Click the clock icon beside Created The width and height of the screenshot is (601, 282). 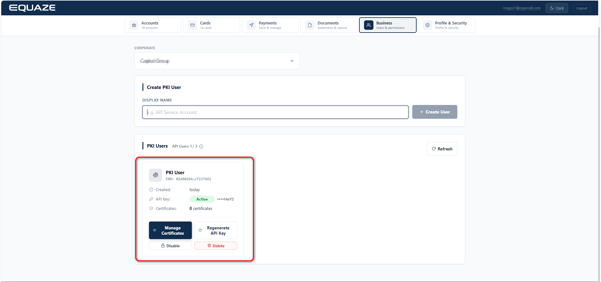(x=151, y=190)
